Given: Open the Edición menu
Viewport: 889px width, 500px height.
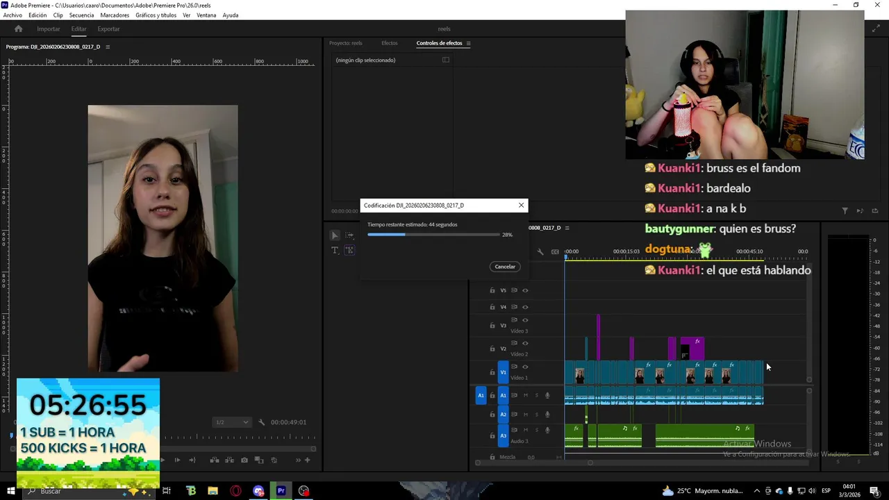Looking at the screenshot, I should [x=38, y=15].
